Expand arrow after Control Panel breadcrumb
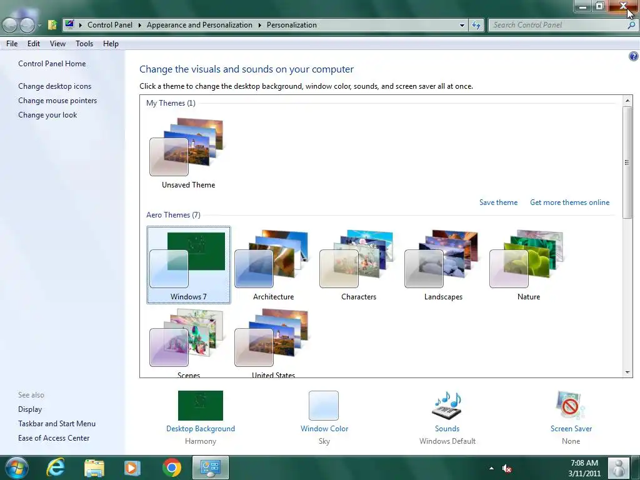 139,25
